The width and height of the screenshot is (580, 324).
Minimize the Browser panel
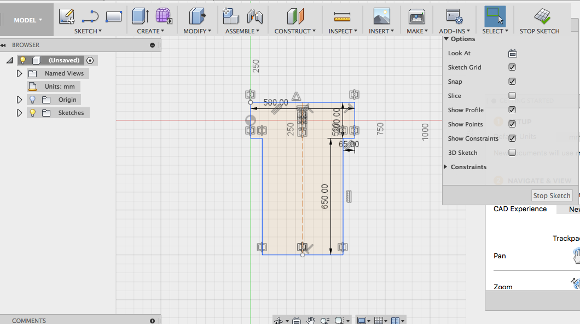click(153, 45)
